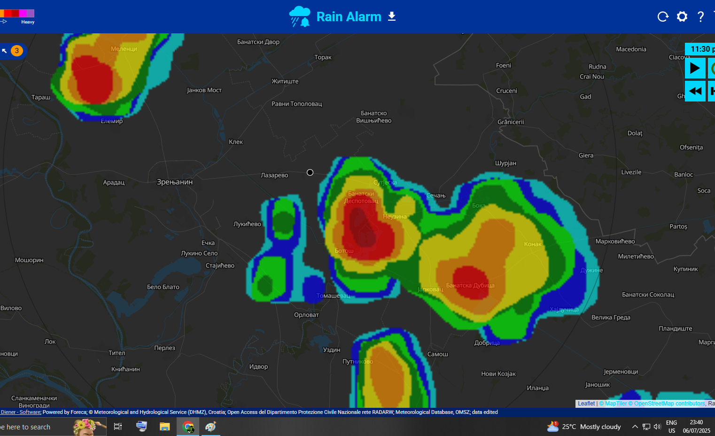Click the Лазарево town label

point(274,175)
